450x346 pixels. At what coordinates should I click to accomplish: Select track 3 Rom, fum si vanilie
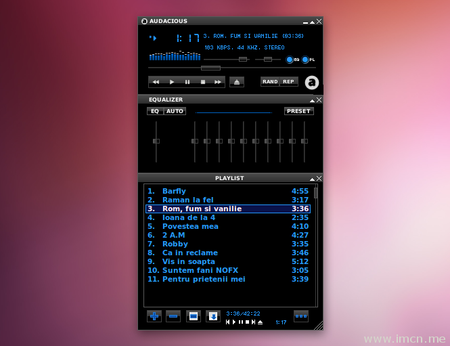[228, 209]
